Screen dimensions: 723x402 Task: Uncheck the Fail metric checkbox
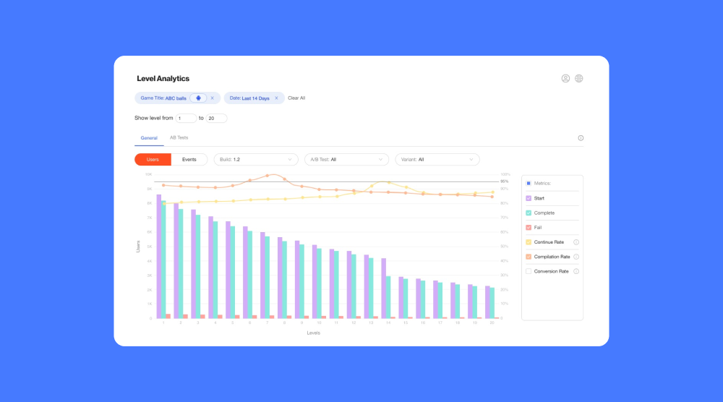[x=529, y=227]
